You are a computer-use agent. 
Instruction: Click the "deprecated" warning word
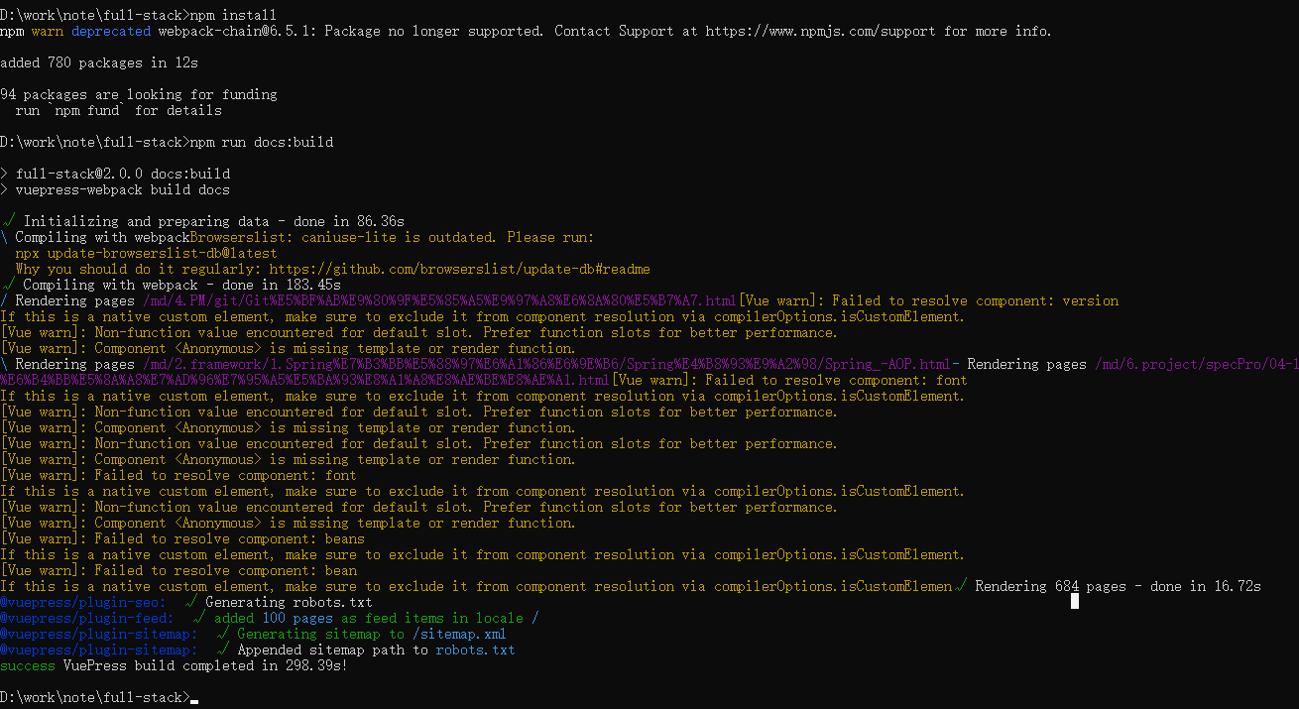coord(110,31)
